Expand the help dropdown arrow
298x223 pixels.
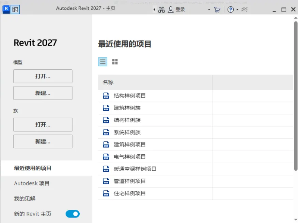pos(237,10)
